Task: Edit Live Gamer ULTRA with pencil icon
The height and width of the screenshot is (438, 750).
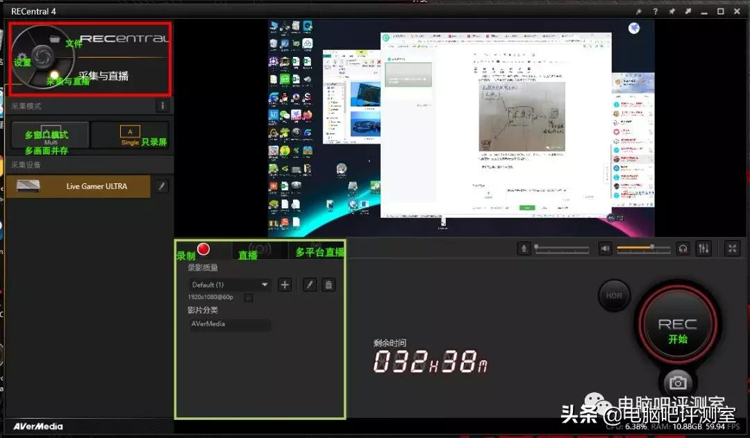Action: coord(162,186)
